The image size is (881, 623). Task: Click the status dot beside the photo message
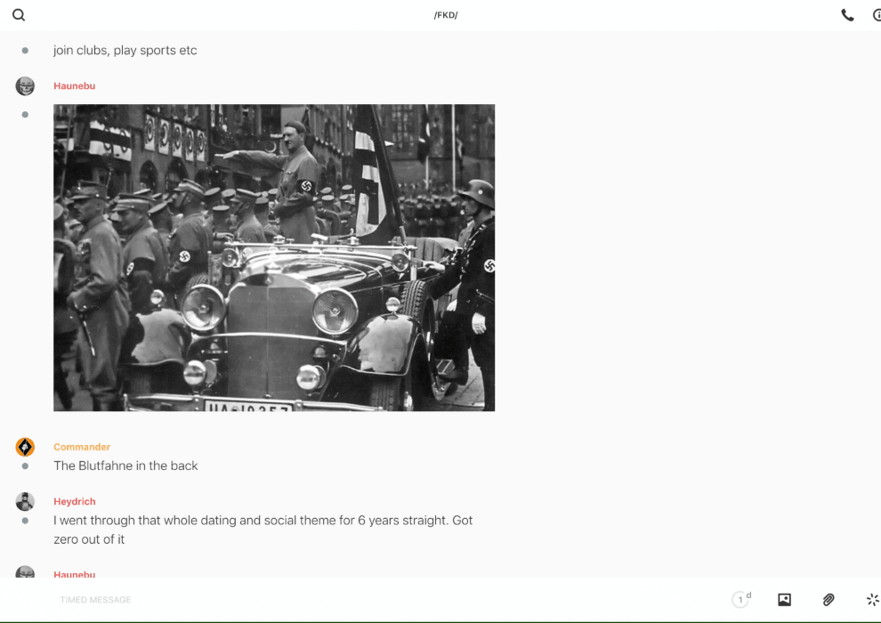pyautogui.click(x=25, y=115)
